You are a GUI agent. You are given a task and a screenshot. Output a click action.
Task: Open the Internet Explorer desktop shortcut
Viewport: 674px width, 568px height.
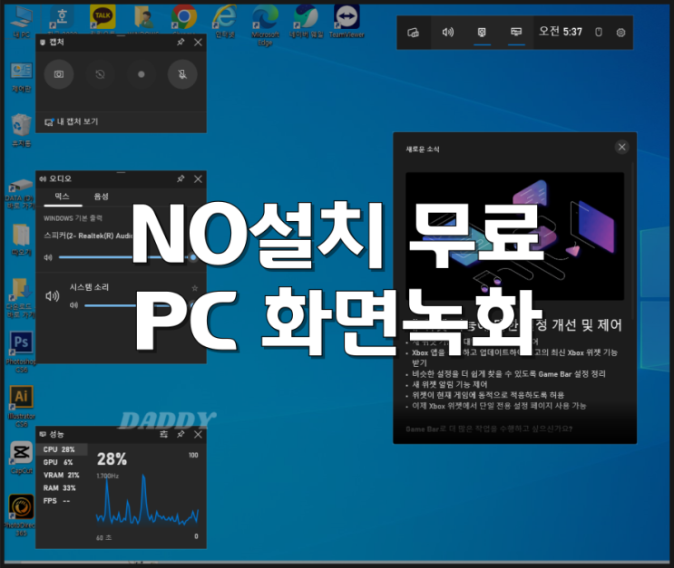225,22
